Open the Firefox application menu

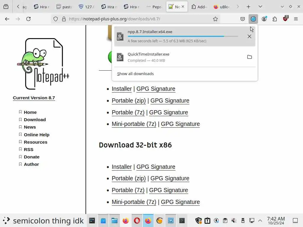[296, 19]
